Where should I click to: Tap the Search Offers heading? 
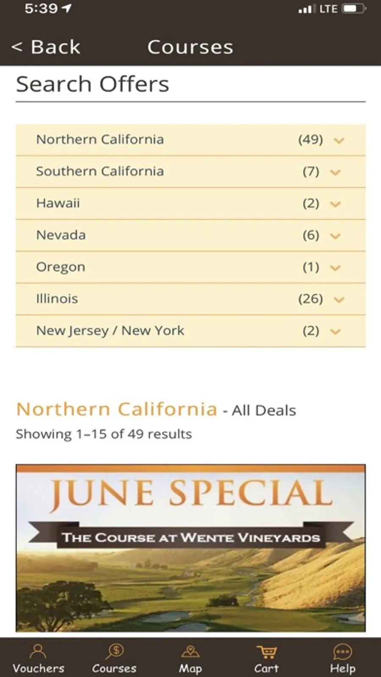click(92, 84)
